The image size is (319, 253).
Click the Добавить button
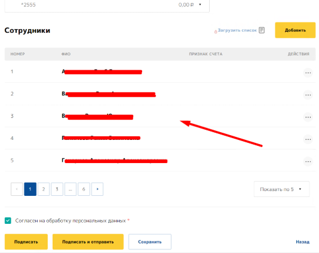[295, 30]
